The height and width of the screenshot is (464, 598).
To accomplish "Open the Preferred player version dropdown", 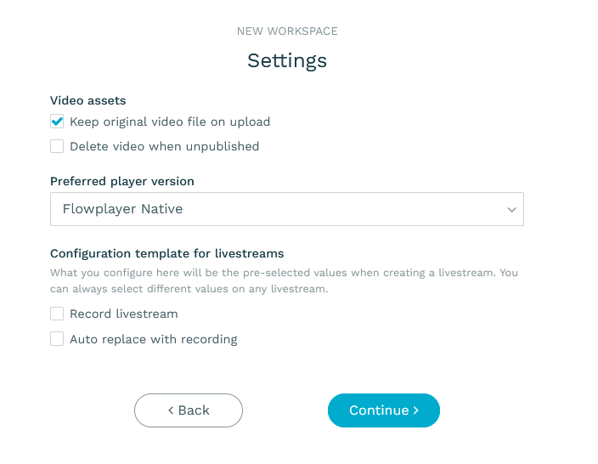I will coord(287,209).
